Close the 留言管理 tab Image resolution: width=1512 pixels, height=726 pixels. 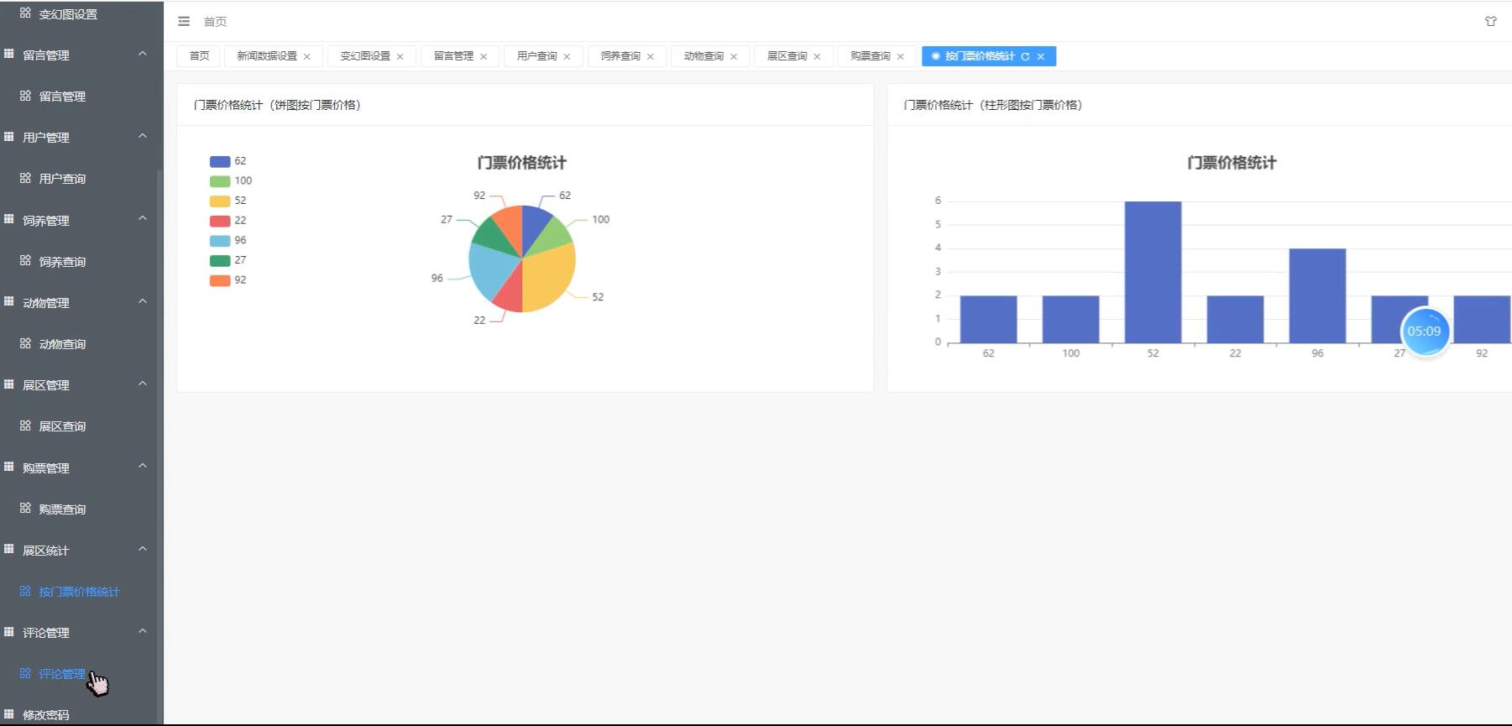click(x=484, y=56)
